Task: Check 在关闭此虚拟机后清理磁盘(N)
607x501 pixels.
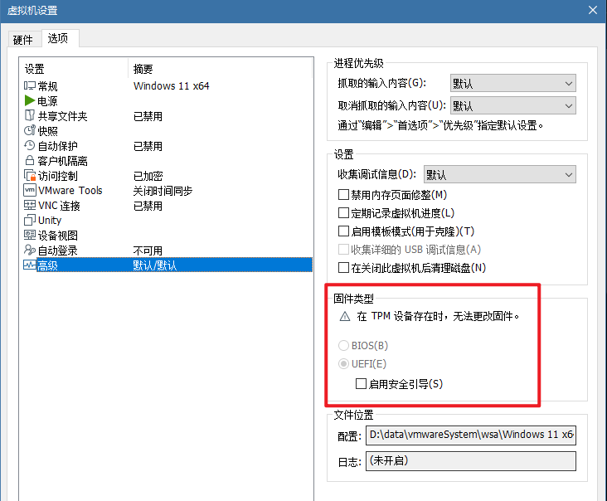Action: pyautogui.click(x=343, y=268)
